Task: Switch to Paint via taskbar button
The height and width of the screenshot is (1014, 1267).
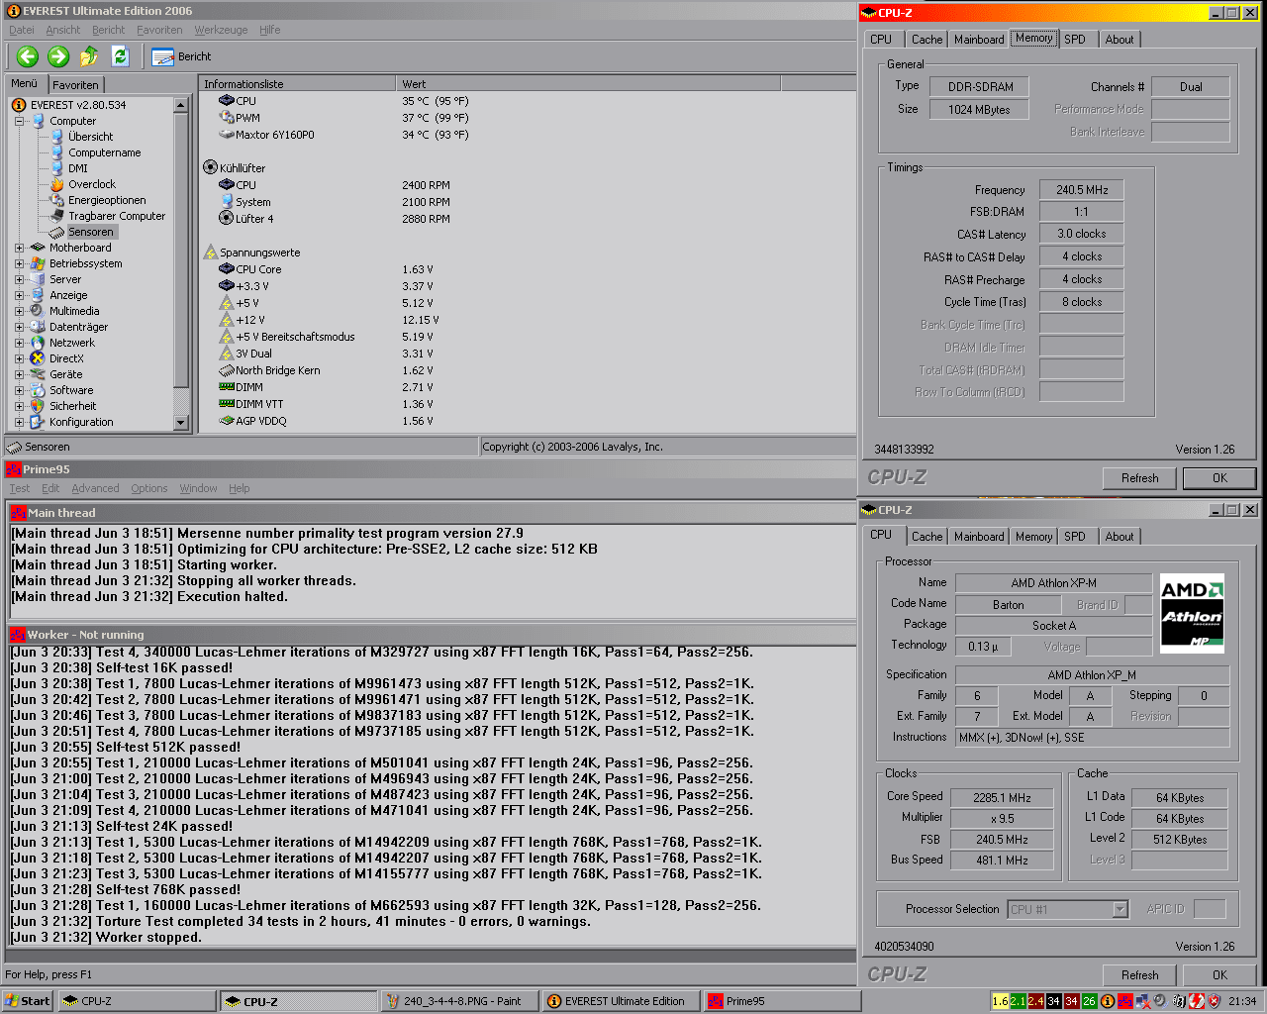Action: (460, 1001)
